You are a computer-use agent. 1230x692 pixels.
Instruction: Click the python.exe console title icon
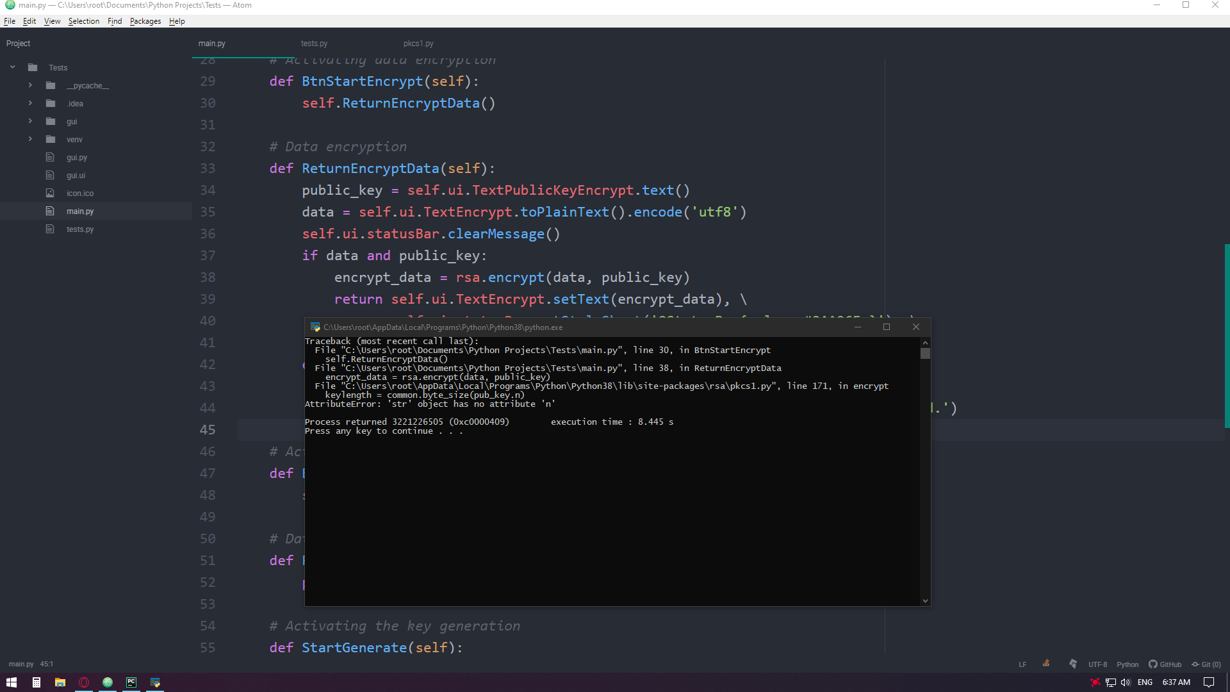(315, 327)
